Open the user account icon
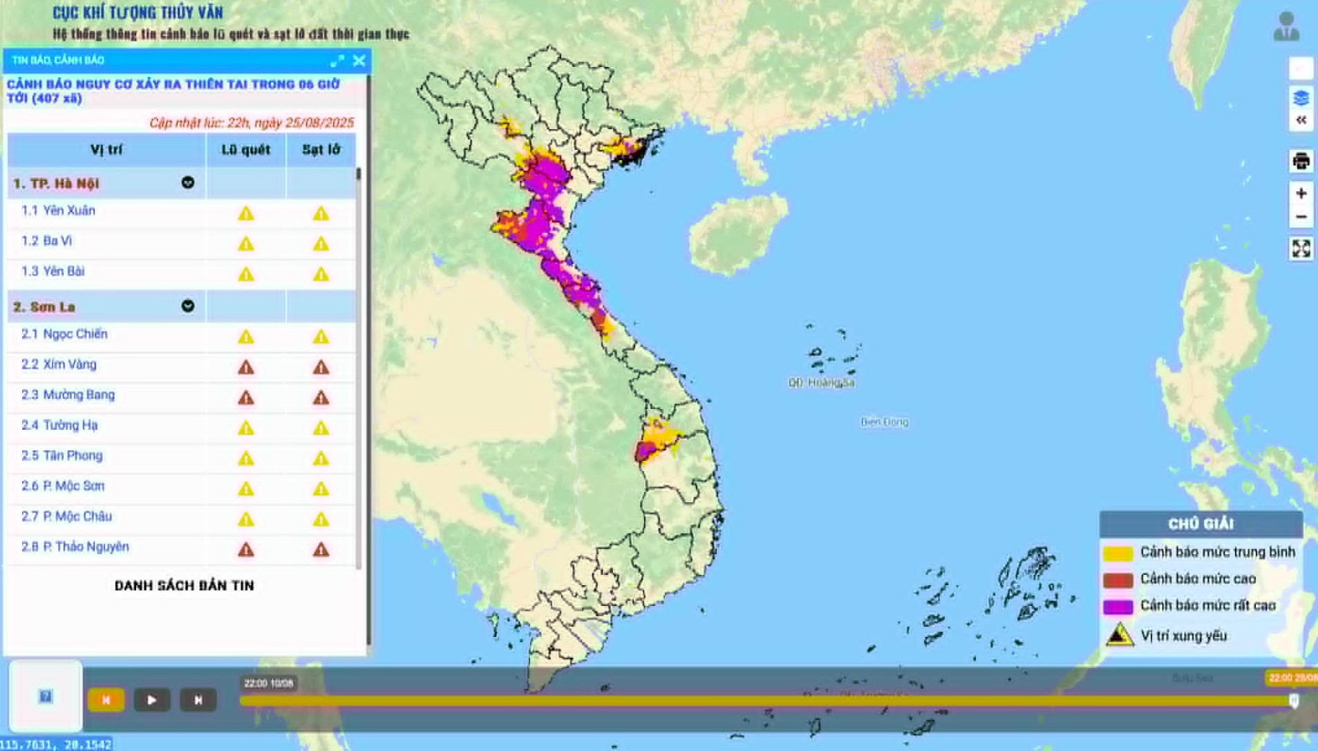 pos(1286,26)
